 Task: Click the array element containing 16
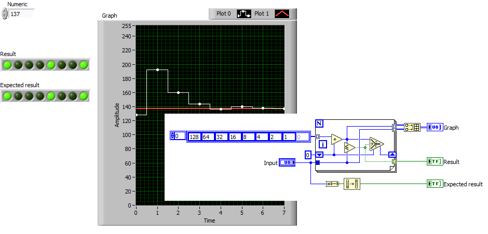(235, 137)
